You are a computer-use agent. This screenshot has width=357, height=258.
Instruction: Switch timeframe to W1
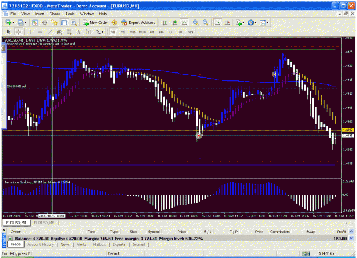(x=181, y=32)
